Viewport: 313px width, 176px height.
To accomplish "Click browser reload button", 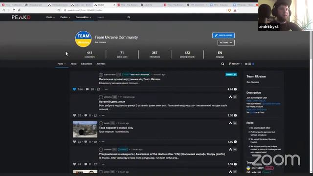I will pyautogui.click(x=14, y=10).
